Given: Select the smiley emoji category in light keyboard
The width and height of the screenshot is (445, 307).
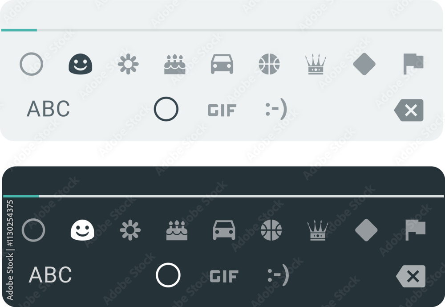Looking at the screenshot, I should [x=80, y=64].
